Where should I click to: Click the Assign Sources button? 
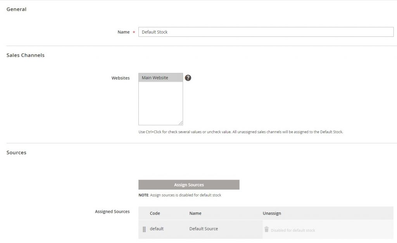(189, 185)
